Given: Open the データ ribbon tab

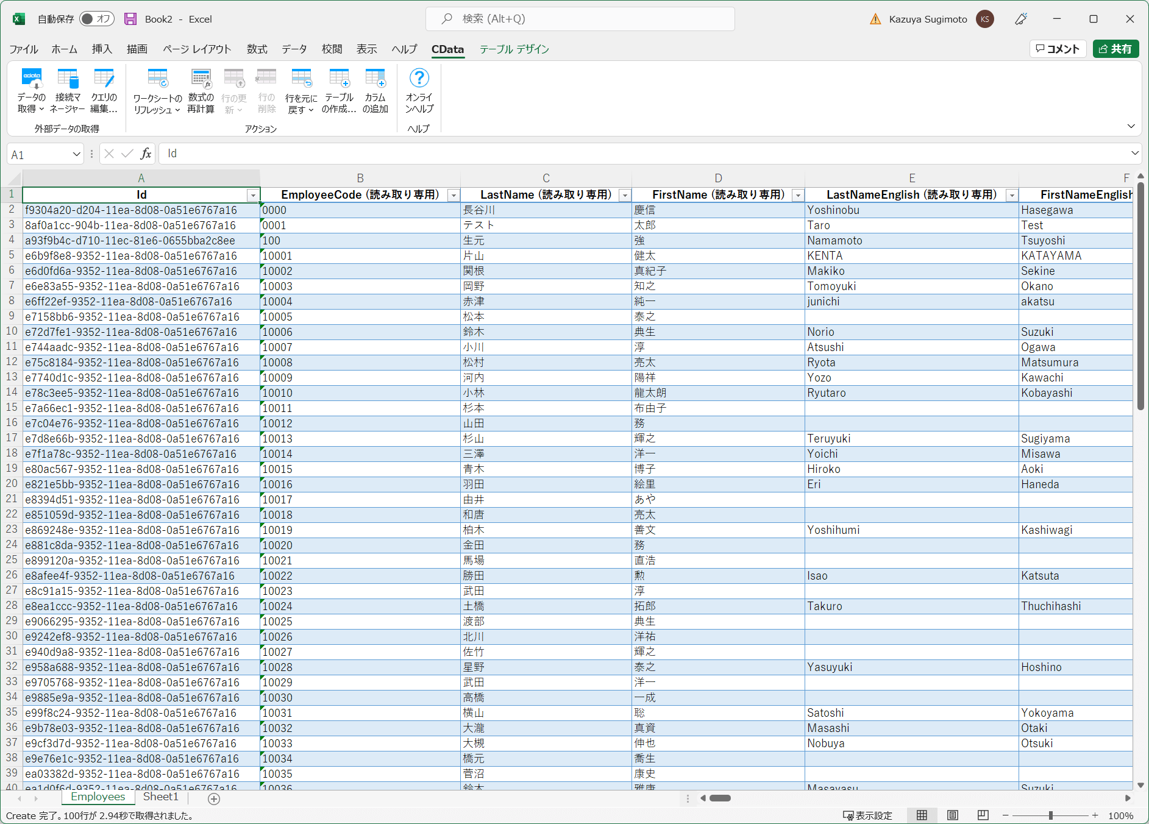Looking at the screenshot, I should pyautogui.click(x=294, y=49).
